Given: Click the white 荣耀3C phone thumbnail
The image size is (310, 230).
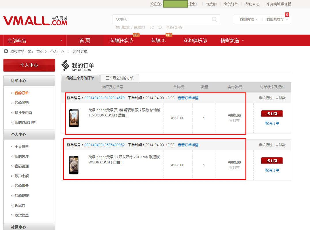Looking at the screenshot, I should click(x=74, y=165).
